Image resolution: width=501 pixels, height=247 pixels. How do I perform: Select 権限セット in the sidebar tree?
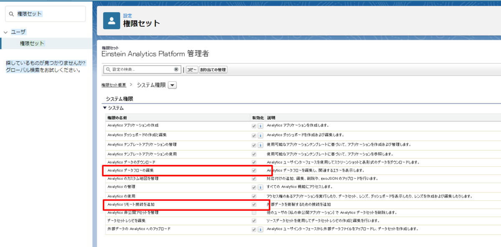click(x=32, y=43)
